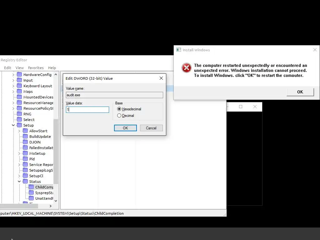The height and width of the screenshot is (240, 320).
Task: Select the UnattendPasses key label
Action: click(44, 198)
